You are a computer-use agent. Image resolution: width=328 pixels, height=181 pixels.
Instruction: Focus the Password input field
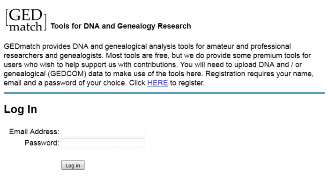coord(103,143)
